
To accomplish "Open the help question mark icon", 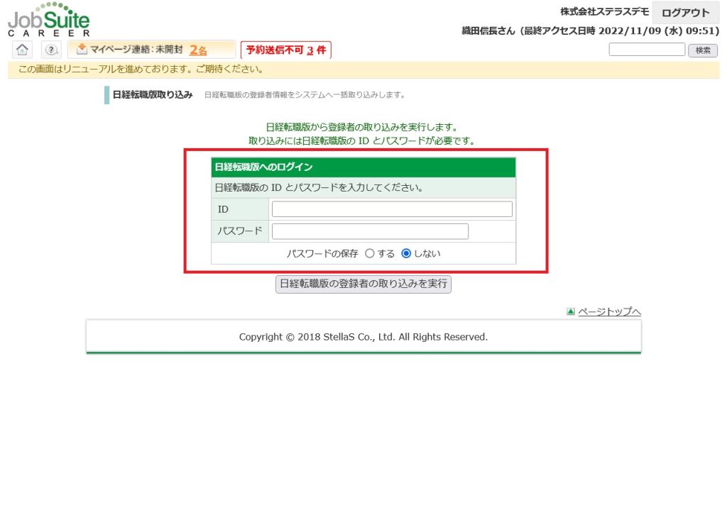I will pos(50,50).
